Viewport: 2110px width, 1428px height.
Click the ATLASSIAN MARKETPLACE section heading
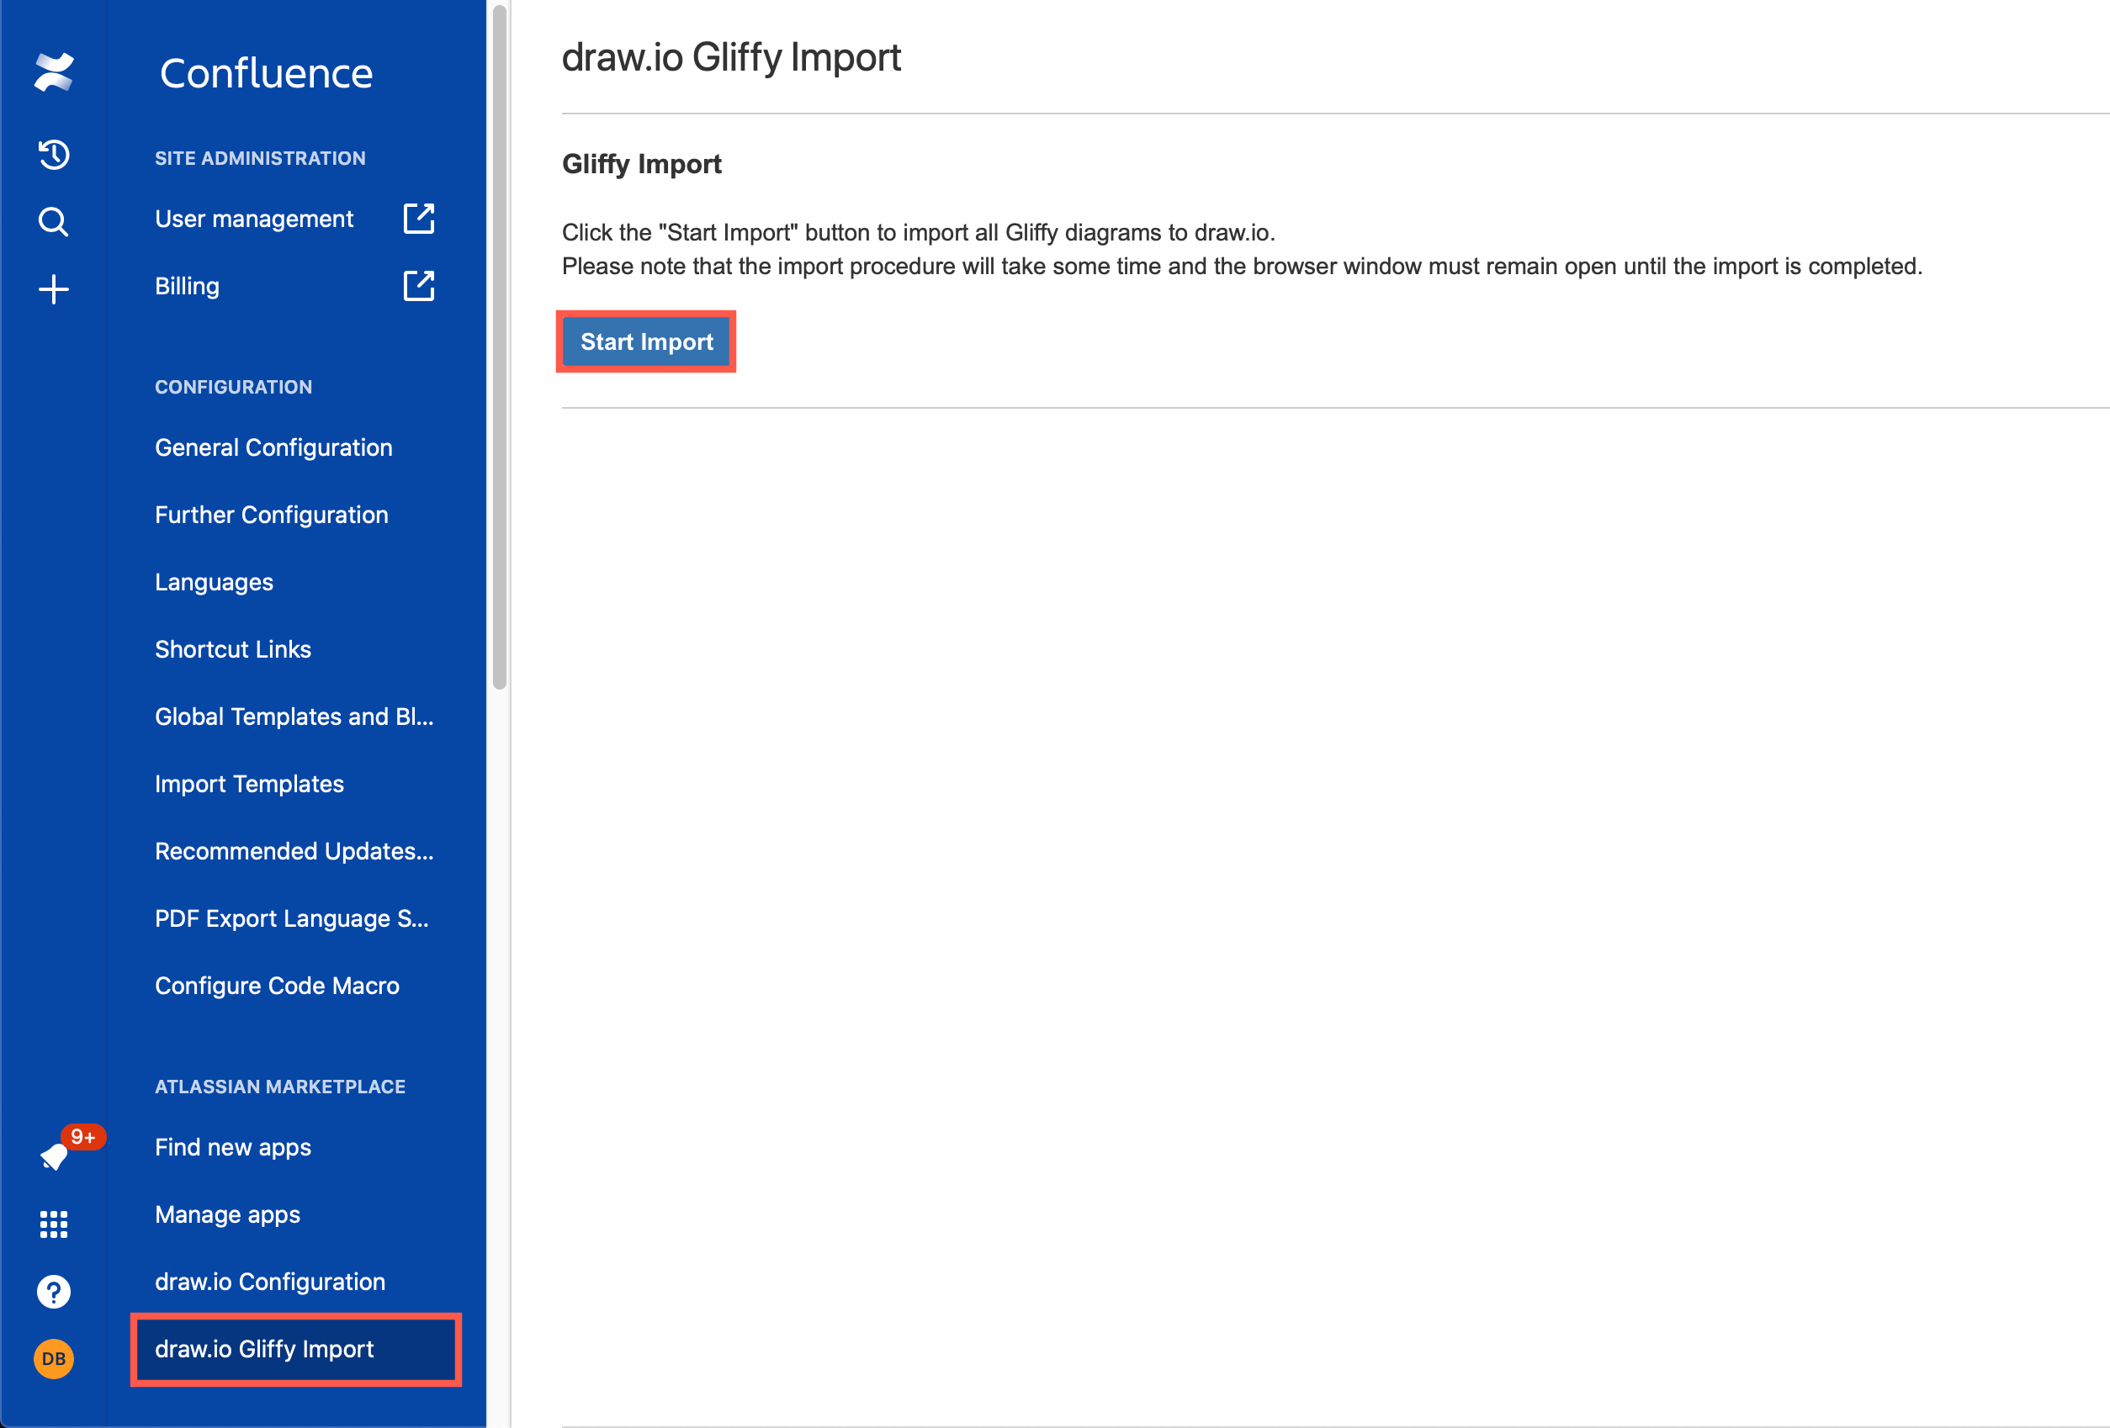coord(280,1087)
